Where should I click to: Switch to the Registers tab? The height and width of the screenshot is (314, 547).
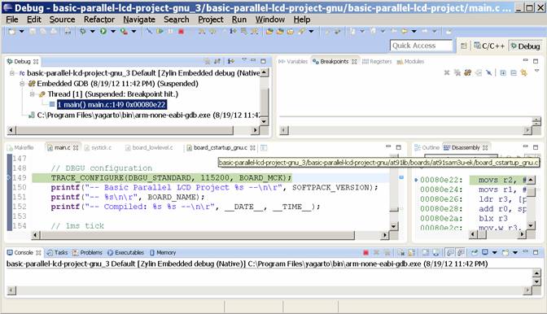pos(377,61)
